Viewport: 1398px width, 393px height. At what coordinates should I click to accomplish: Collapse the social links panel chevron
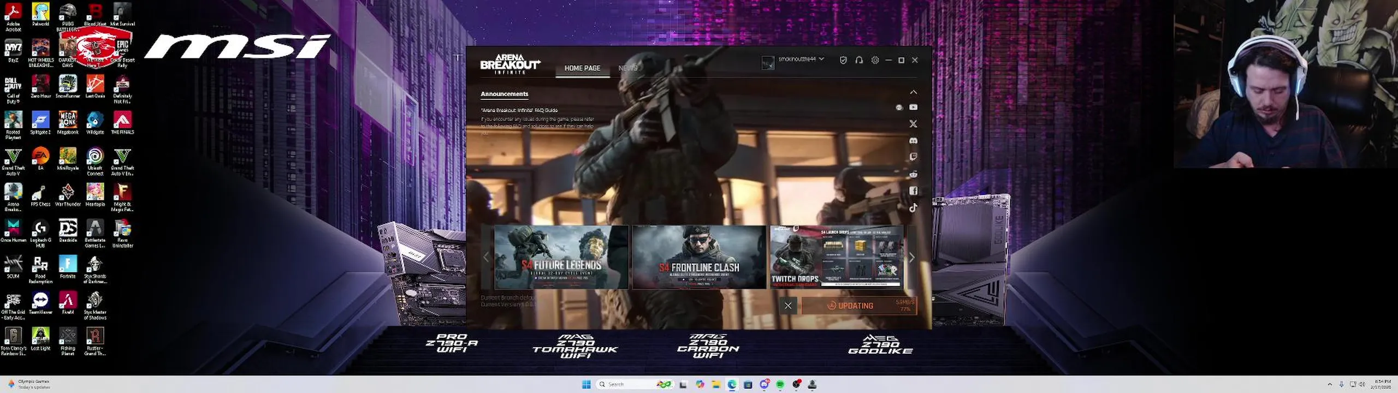[x=913, y=92]
